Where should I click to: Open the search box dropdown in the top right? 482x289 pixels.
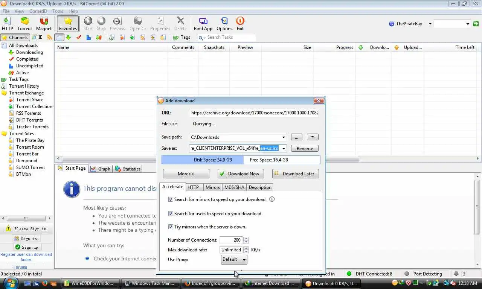point(468,24)
